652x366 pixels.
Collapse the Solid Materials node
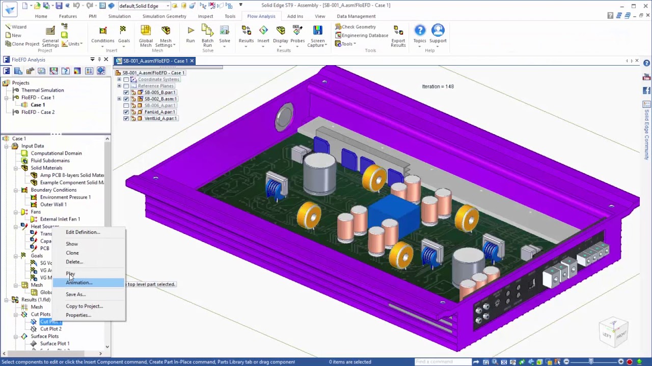[x=16, y=168]
